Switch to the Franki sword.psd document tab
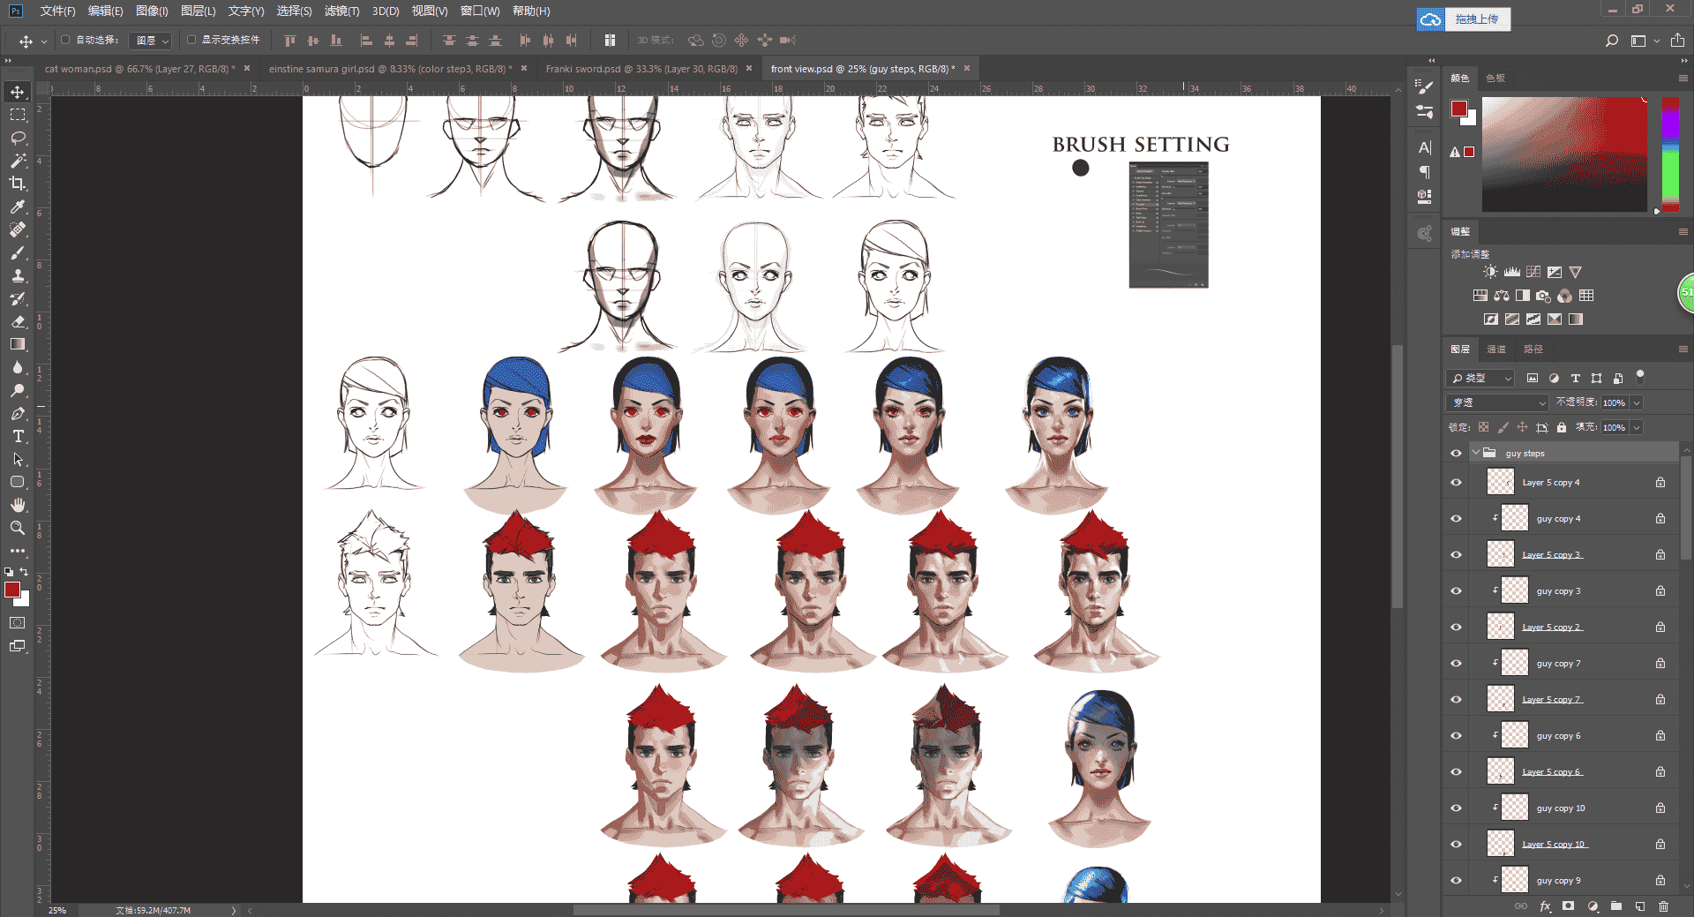The image size is (1694, 917). click(x=641, y=69)
